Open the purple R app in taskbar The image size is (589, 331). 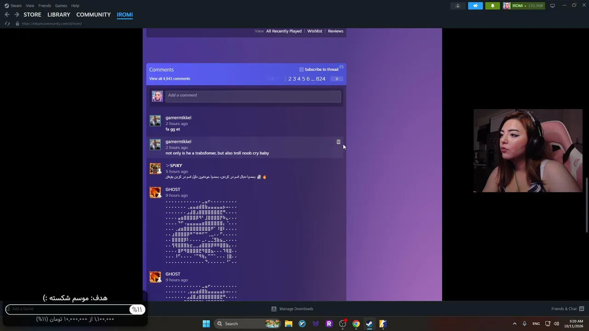(329, 324)
